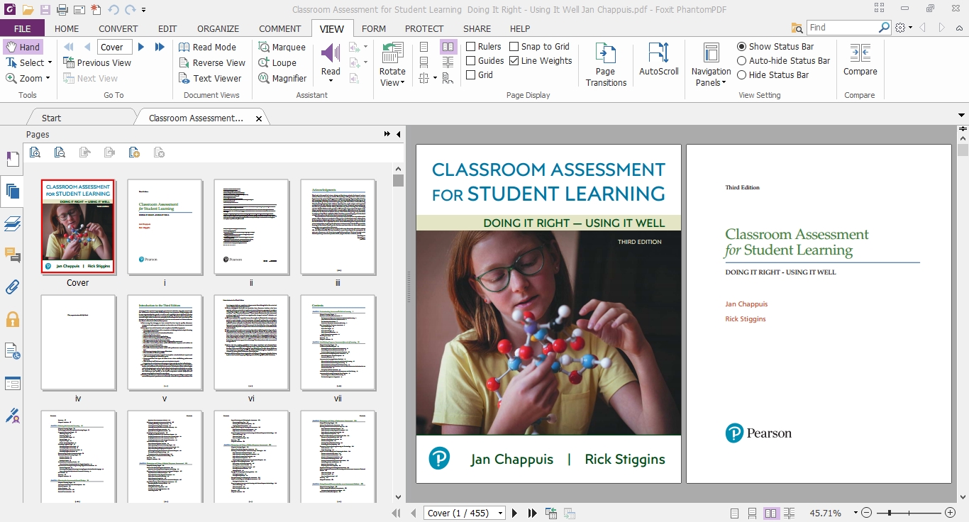969x522 pixels.
Task: Select the Show Status Bar radio button
Action: pos(742,47)
